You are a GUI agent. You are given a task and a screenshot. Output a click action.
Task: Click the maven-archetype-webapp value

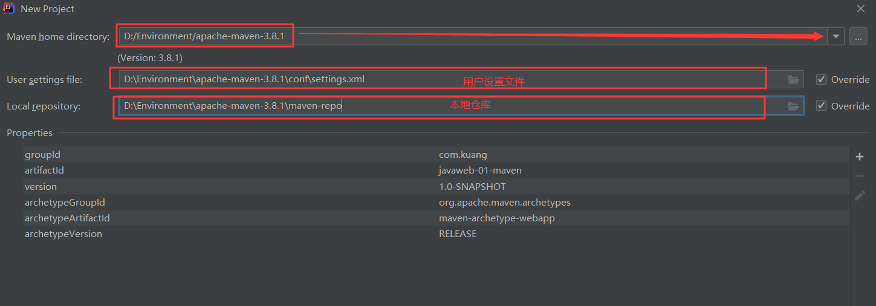pyautogui.click(x=497, y=218)
